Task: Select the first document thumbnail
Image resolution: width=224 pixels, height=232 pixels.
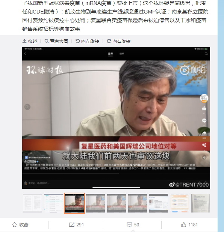Action: 32,203
